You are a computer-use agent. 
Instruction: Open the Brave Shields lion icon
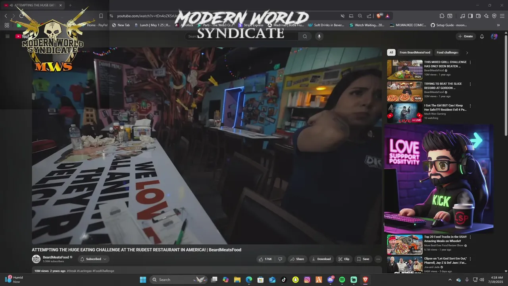pyautogui.click(x=379, y=16)
